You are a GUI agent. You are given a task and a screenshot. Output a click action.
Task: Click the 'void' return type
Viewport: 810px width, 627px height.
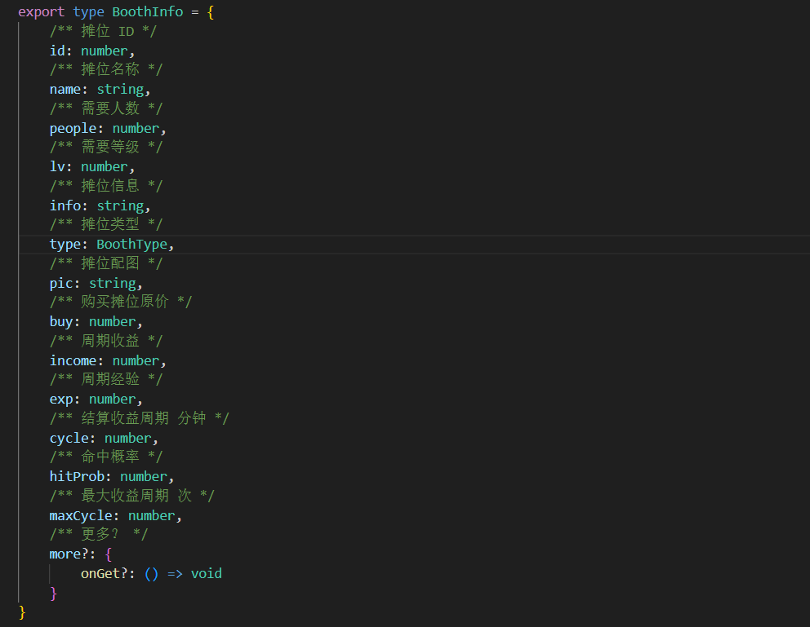coord(206,573)
